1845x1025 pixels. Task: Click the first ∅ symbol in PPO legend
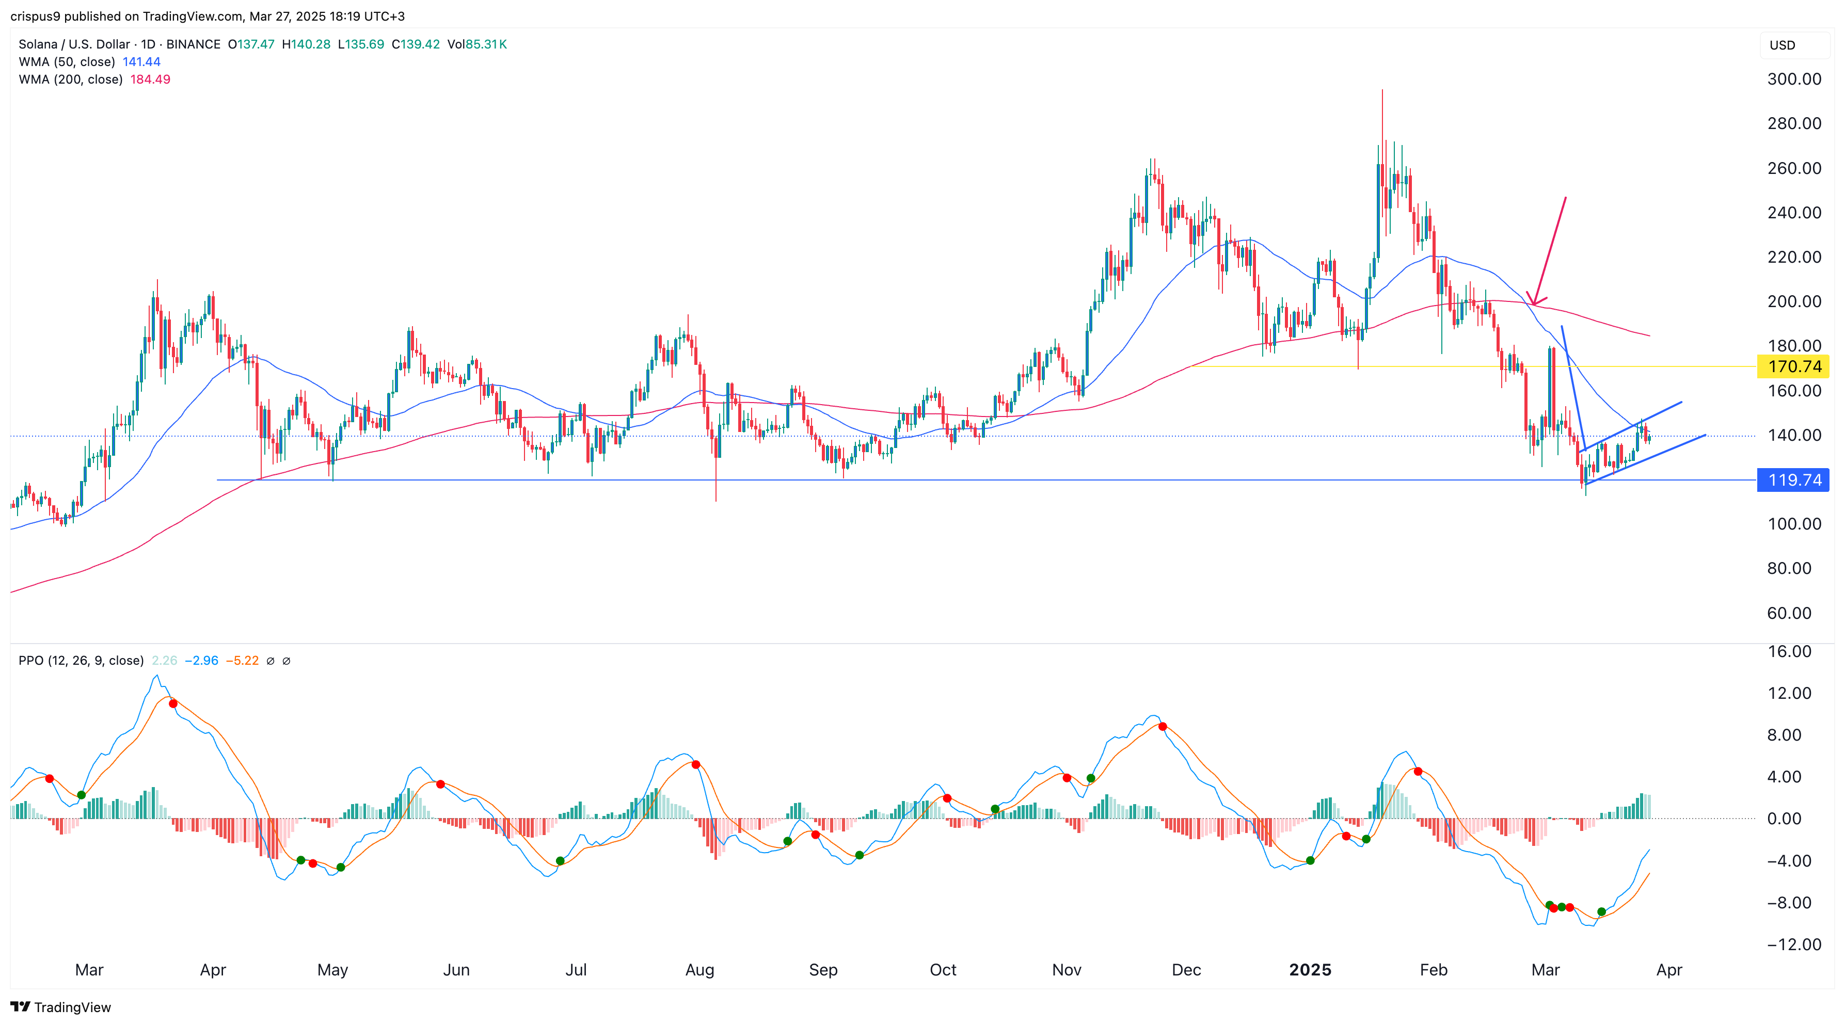[x=271, y=661]
